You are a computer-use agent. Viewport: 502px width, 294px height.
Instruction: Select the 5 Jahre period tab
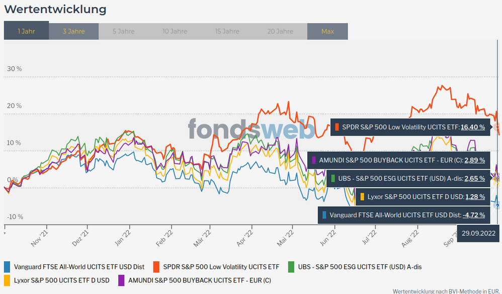(123, 31)
